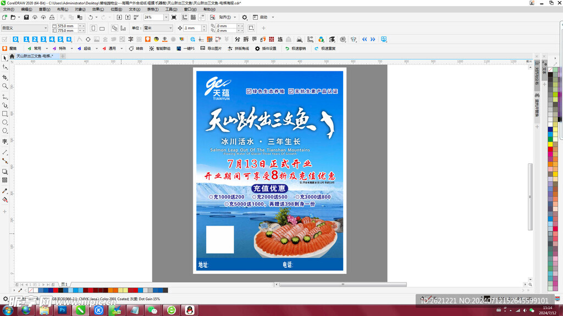
Task: Expand the 常用 plugin dropdown
Action: (47, 48)
